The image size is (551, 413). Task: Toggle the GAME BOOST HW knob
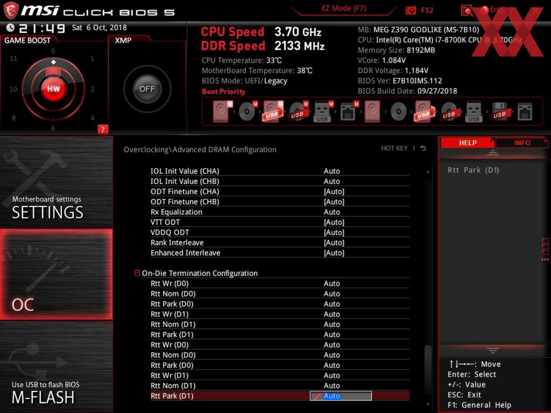[x=53, y=89]
